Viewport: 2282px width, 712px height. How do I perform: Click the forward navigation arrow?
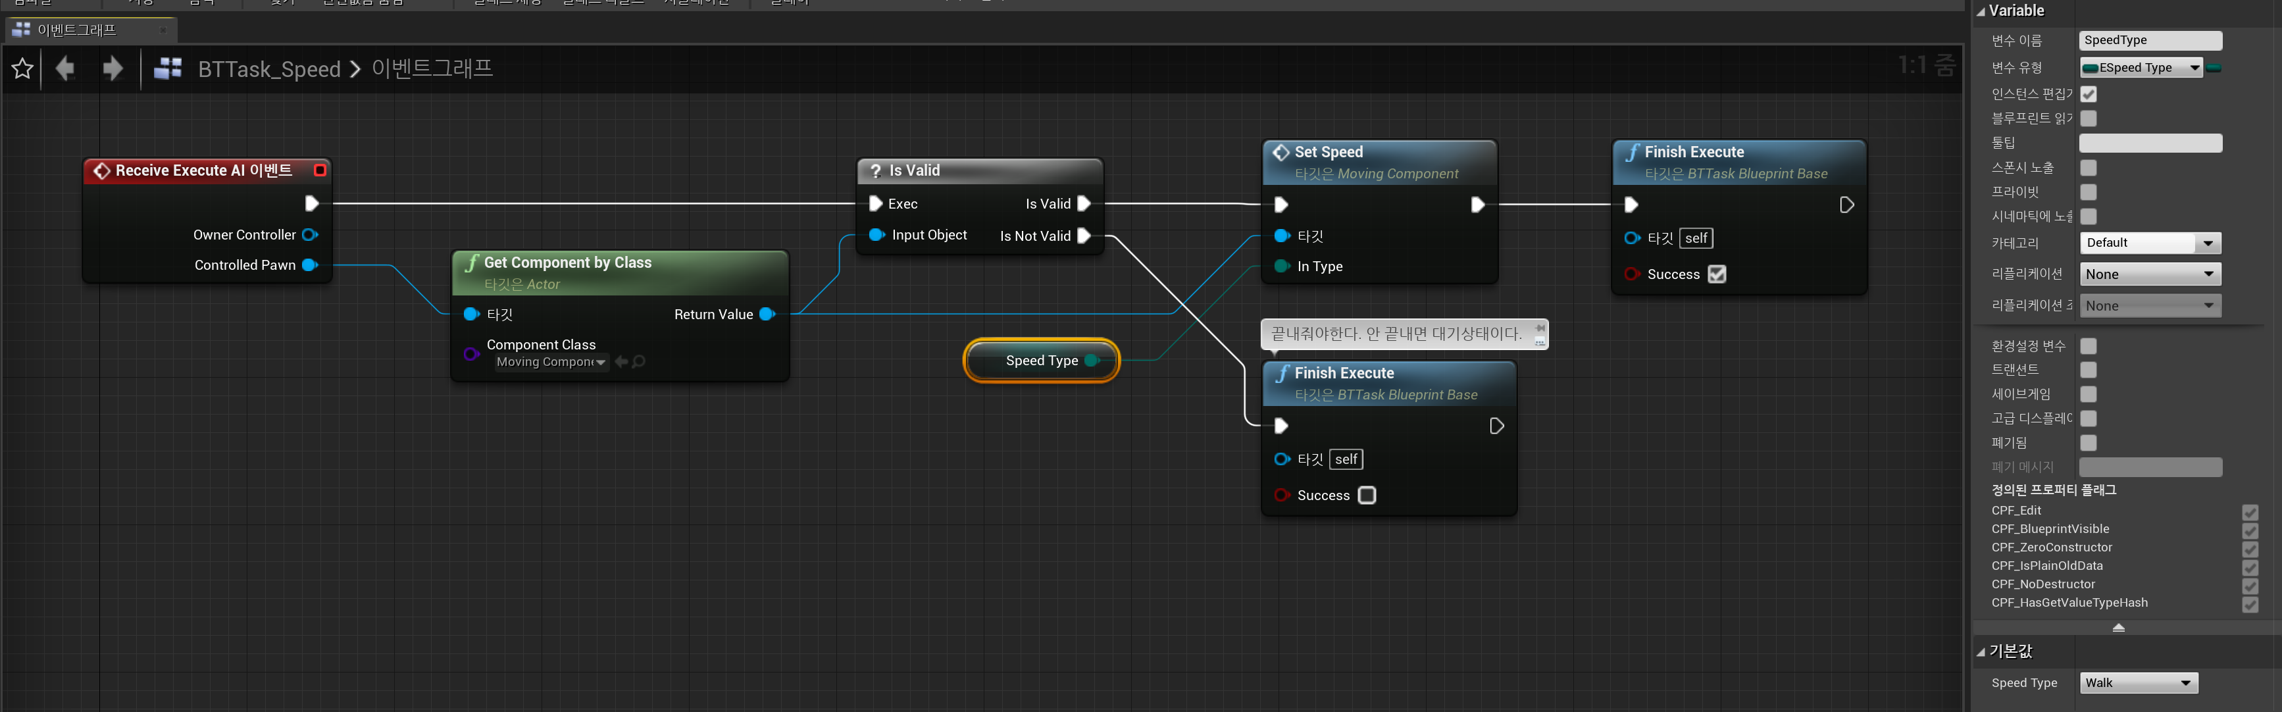coord(113,68)
